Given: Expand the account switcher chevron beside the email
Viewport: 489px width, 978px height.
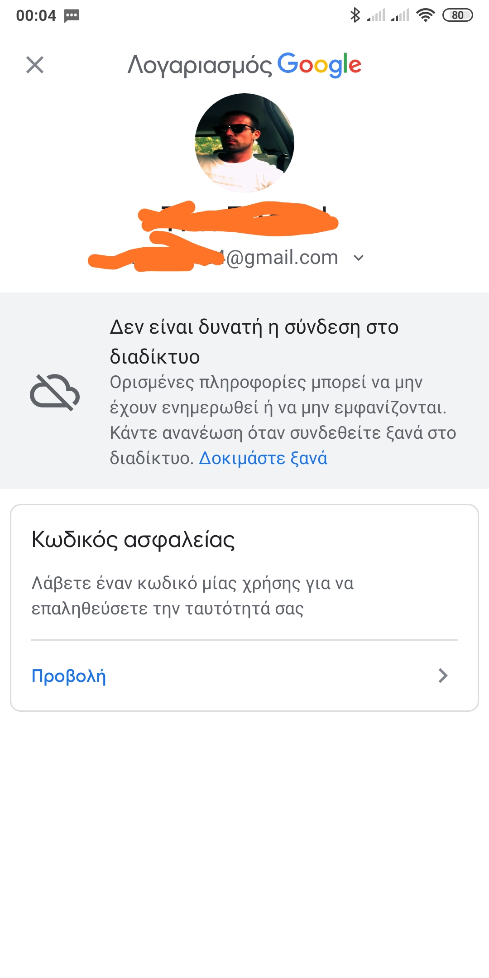Looking at the screenshot, I should (x=359, y=258).
